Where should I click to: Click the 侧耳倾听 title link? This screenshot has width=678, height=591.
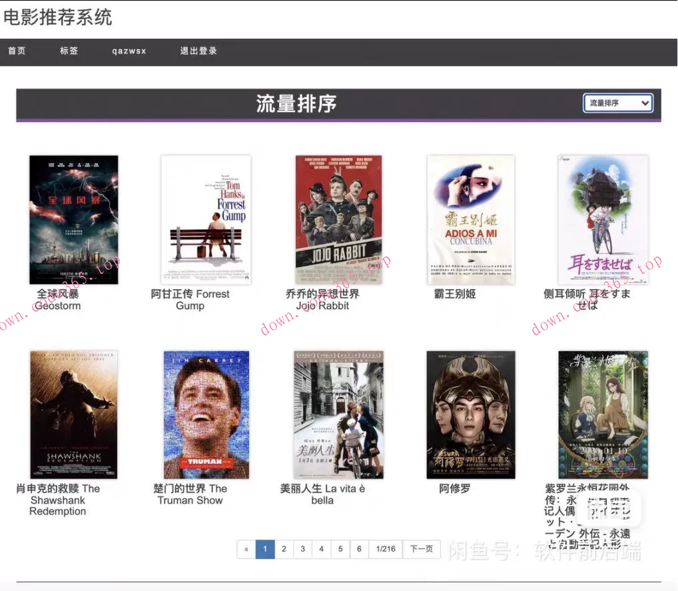point(587,300)
